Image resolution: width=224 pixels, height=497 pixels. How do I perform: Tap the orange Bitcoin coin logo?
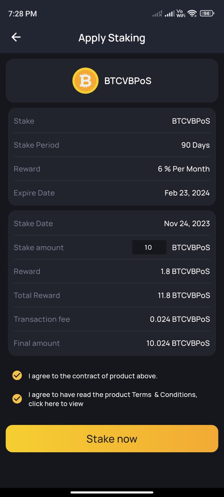point(85,81)
